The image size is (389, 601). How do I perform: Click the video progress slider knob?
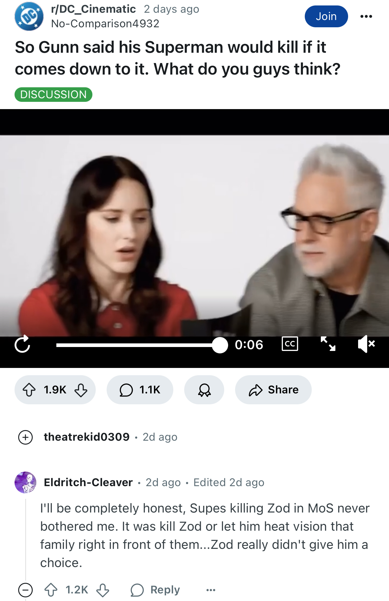tap(220, 345)
